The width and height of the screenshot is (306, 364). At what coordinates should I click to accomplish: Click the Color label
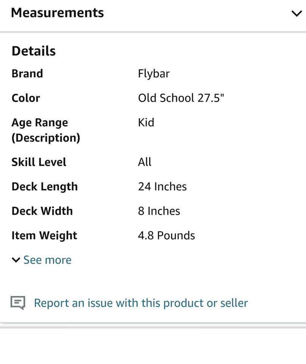26,98
